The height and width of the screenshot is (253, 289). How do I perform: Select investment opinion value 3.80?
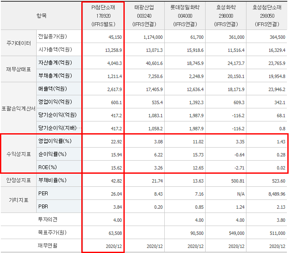[281, 220]
